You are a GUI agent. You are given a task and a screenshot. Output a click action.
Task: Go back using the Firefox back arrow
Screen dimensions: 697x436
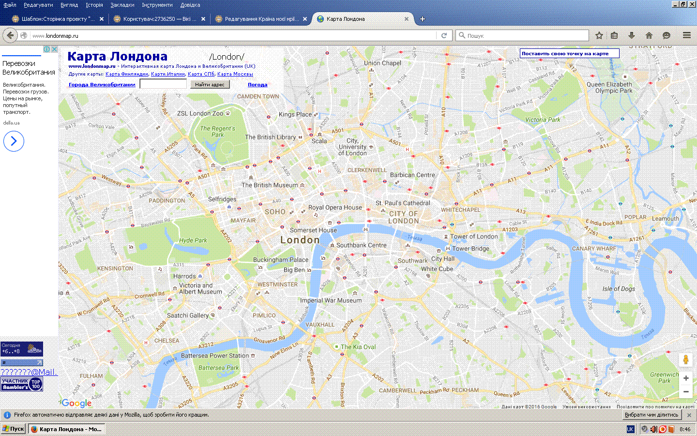10,35
